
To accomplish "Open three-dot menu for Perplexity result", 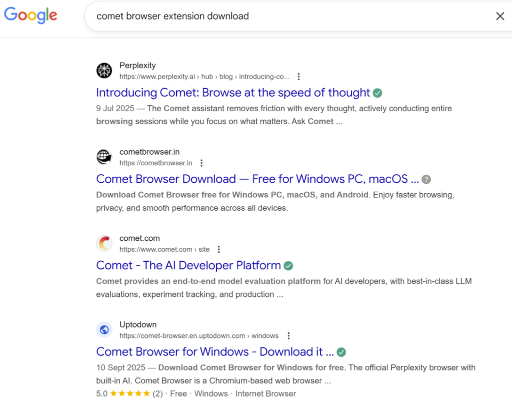I will [298, 77].
